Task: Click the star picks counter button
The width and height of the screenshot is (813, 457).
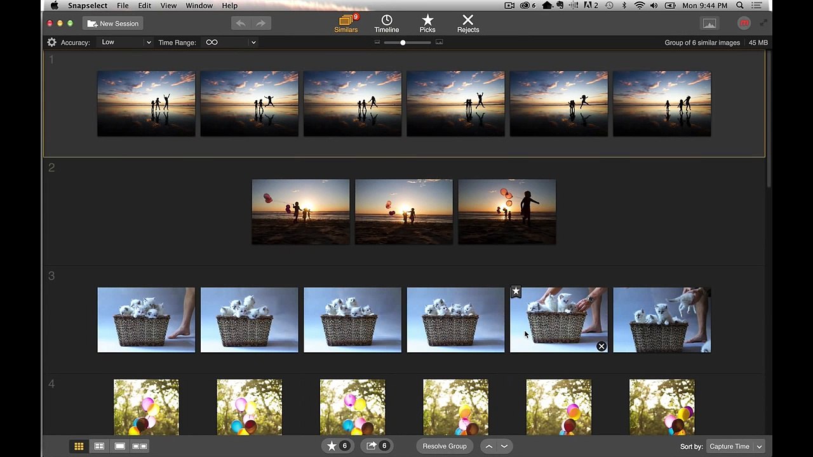Action: (x=338, y=446)
